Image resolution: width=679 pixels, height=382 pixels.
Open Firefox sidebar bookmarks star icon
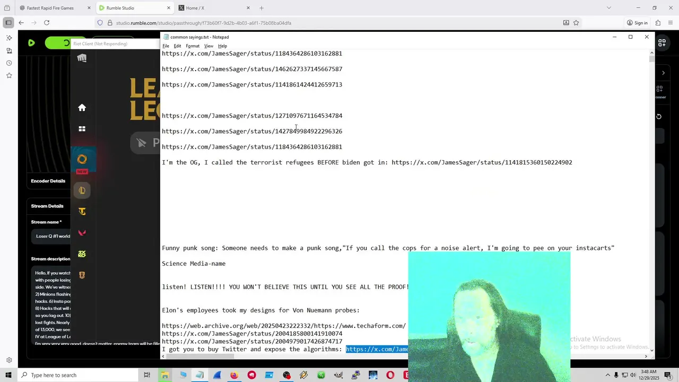coord(9,76)
